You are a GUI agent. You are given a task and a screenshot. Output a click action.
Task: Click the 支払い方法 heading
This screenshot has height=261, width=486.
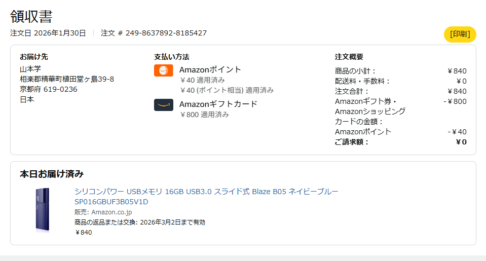coord(172,57)
